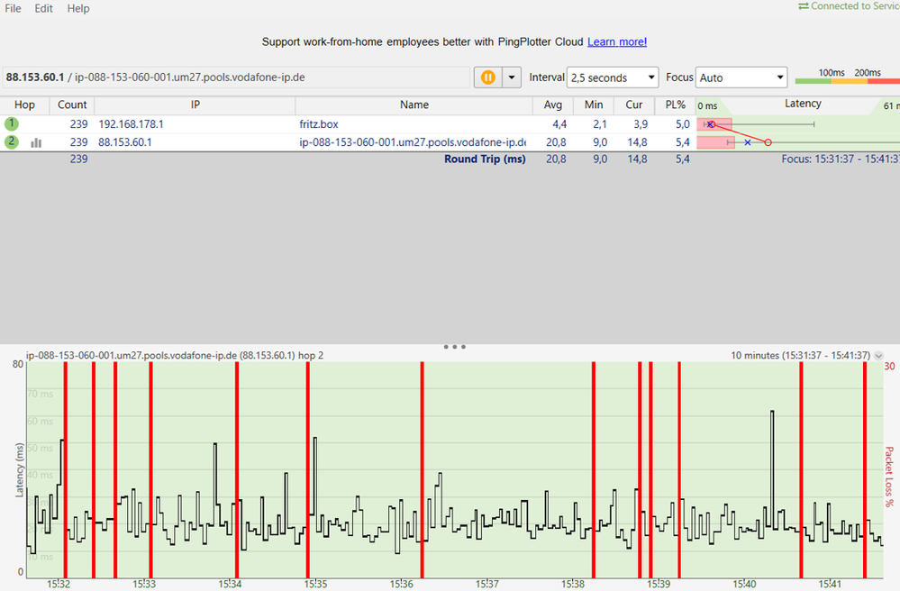Sort by the Hop column header
The height and width of the screenshot is (591, 900).
click(x=24, y=105)
